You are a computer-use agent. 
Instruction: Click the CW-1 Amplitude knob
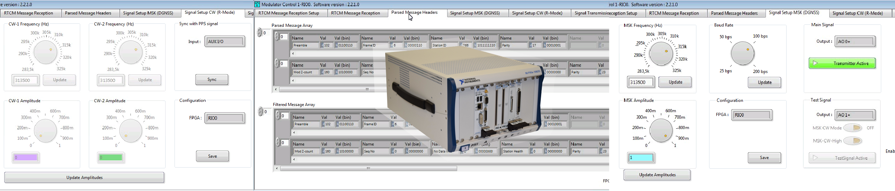point(45,131)
